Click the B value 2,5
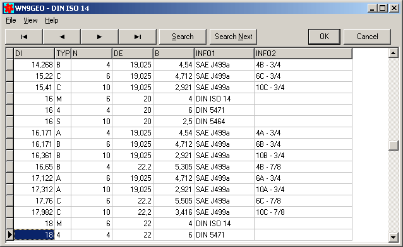 pyautogui.click(x=174, y=122)
